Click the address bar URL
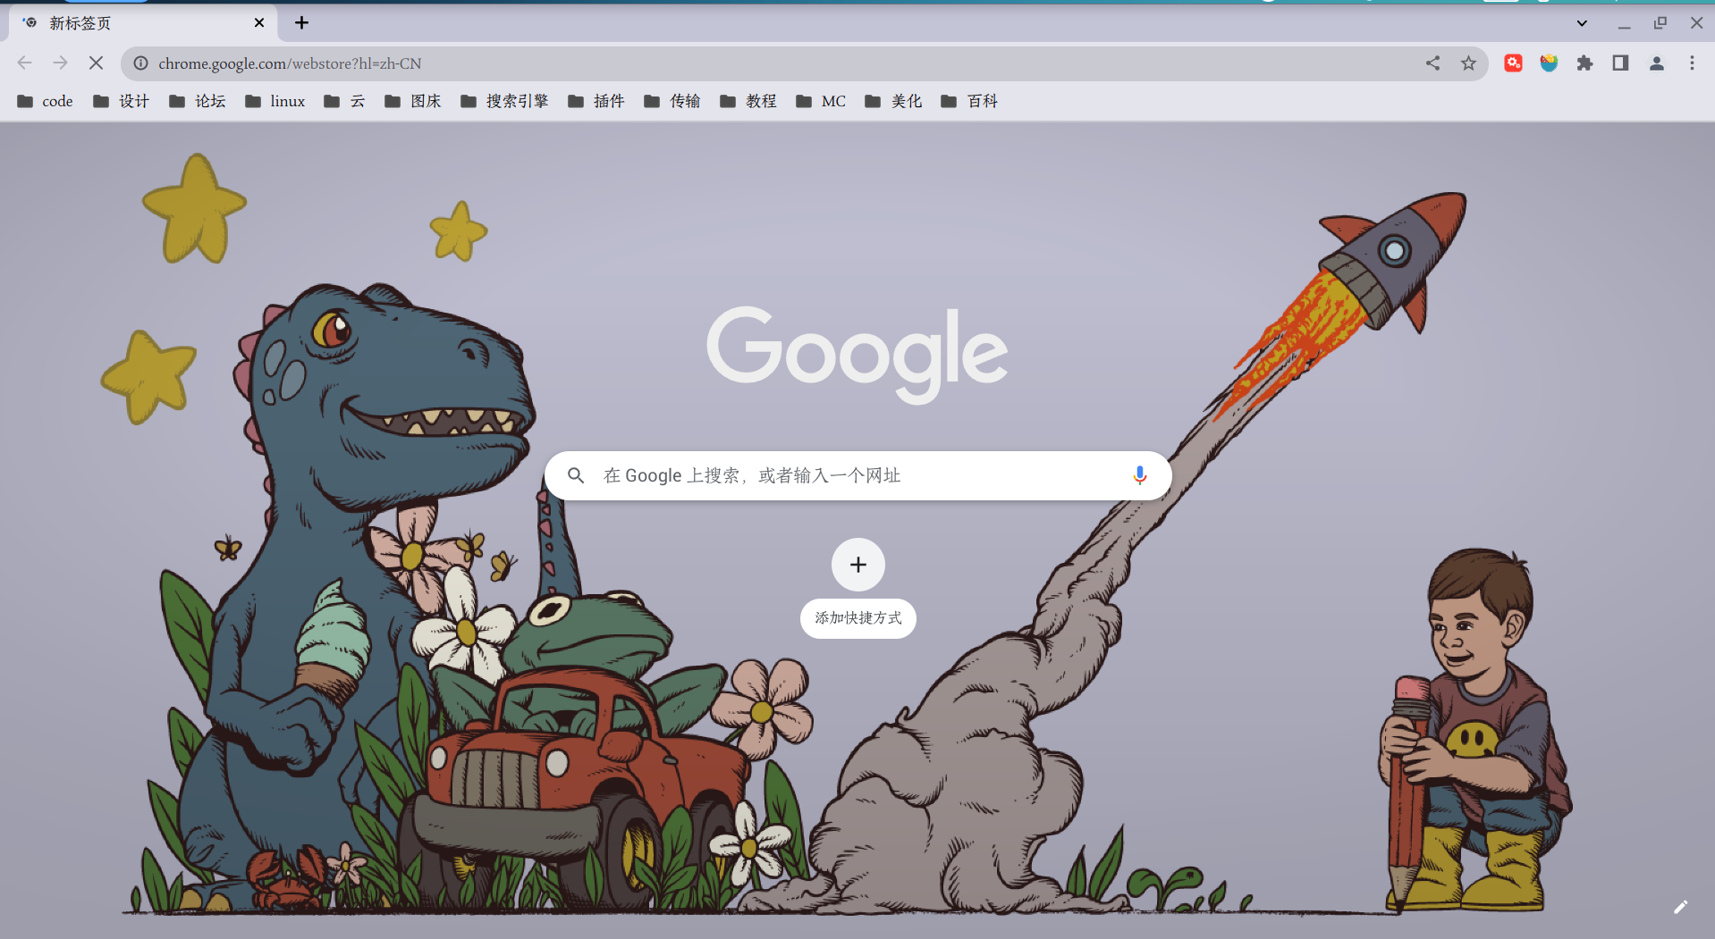 click(x=290, y=63)
